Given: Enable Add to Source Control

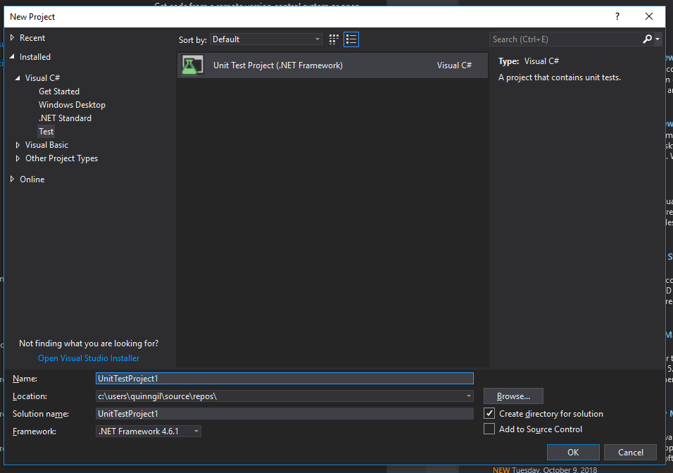Looking at the screenshot, I should [x=489, y=429].
